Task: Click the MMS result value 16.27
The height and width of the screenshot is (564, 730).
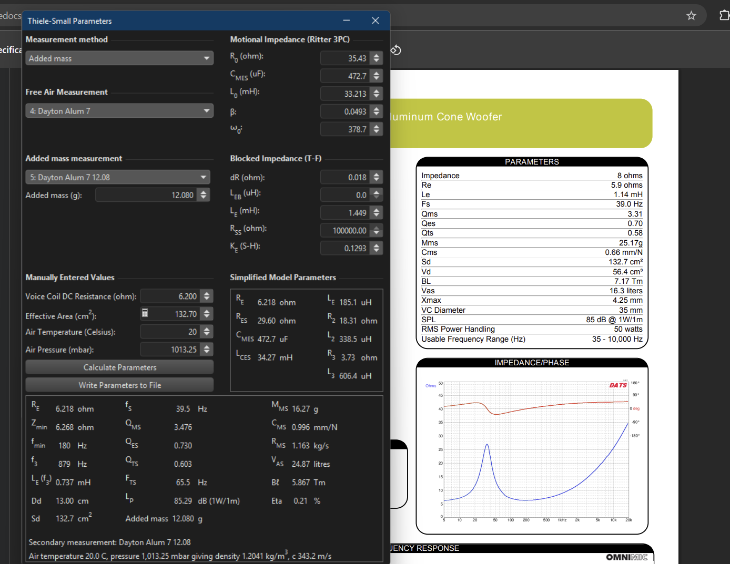Action: pos(302,408)
